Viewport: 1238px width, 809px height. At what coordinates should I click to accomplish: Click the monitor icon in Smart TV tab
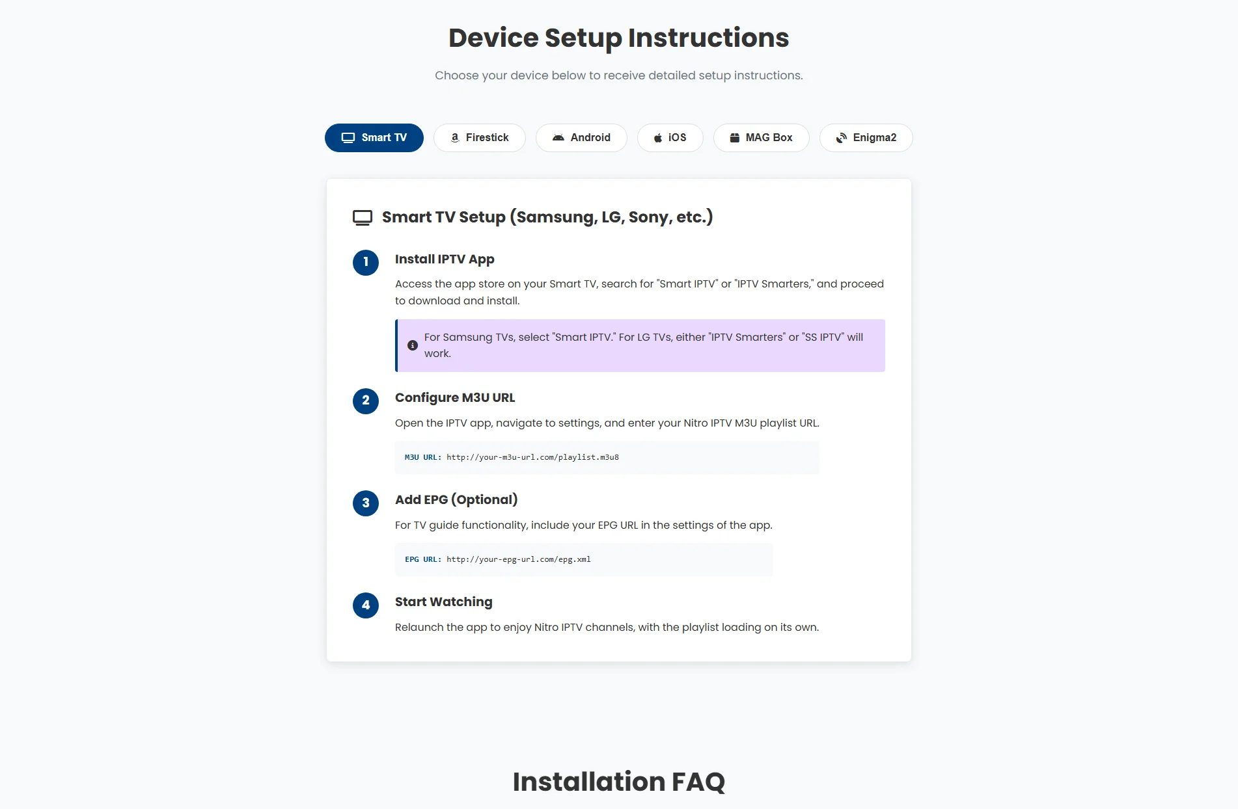tap(348, 138)
